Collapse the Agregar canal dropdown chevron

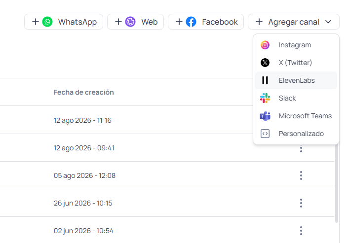coord(328,22)
